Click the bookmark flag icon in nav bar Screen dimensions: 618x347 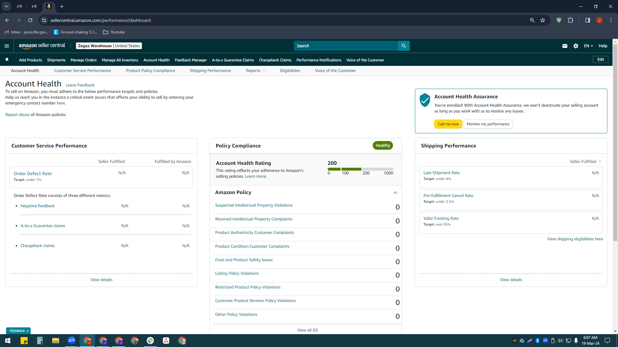[7, 59]
